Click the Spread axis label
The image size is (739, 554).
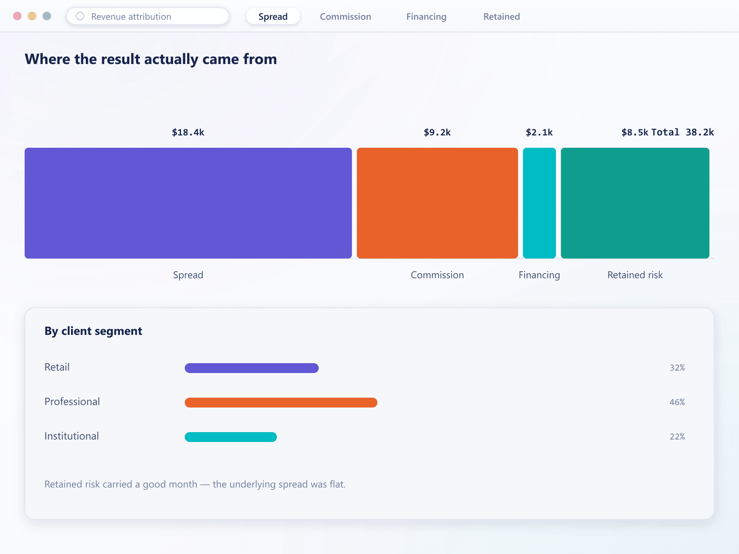(x=188, y=275)
